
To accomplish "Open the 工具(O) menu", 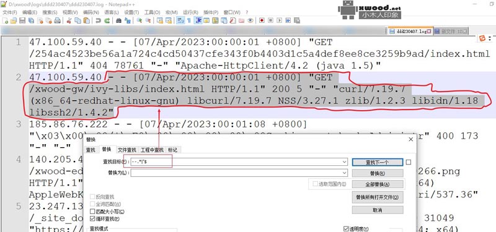I will (152, 12).
